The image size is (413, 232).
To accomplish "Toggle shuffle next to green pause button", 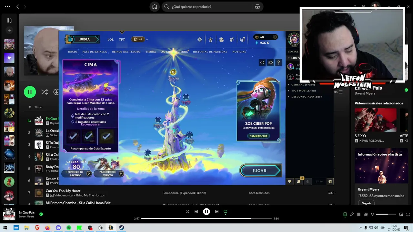I will click(45, 92).
